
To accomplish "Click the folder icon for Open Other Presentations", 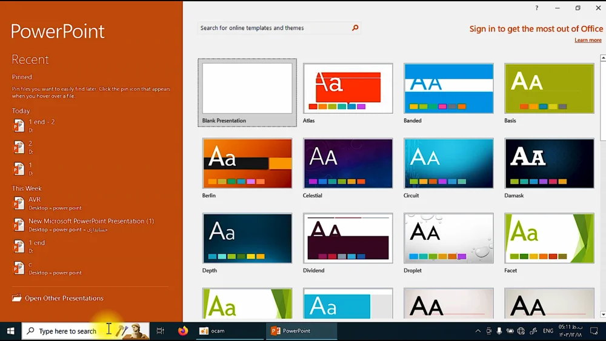I will (16, 298).
